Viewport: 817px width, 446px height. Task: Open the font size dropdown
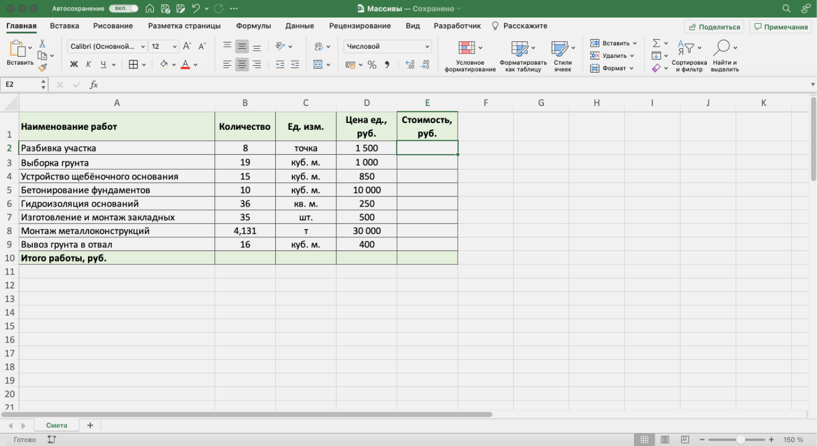(174, 47)
